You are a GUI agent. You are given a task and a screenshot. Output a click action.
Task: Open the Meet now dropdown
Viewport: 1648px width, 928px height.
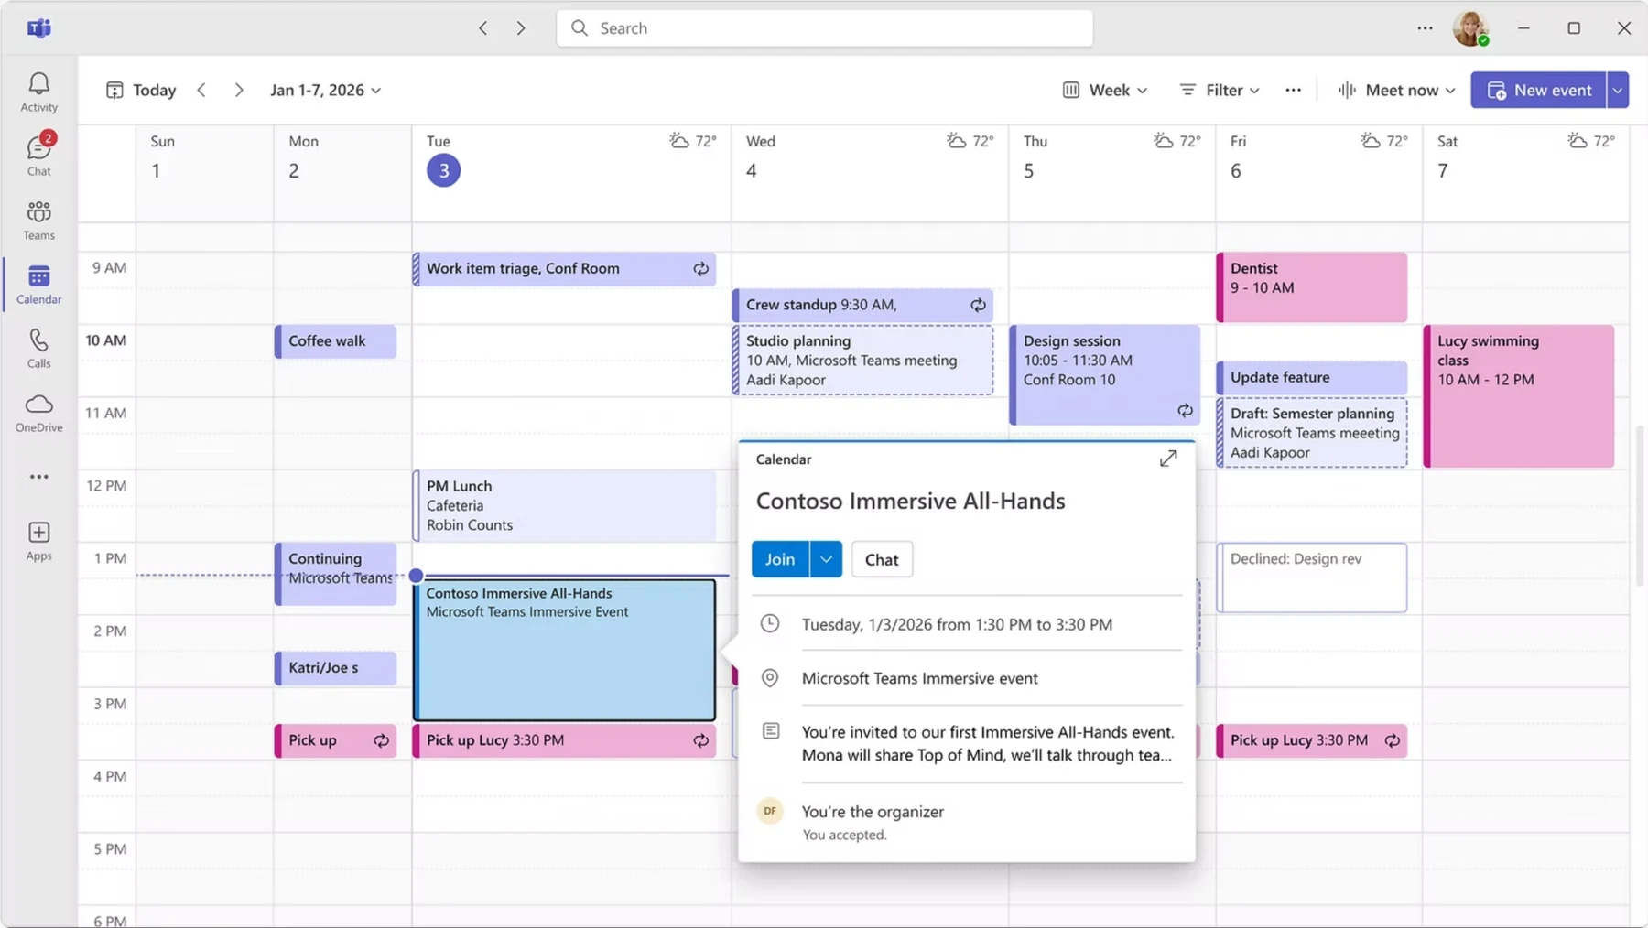click(x=1396, y=90)
